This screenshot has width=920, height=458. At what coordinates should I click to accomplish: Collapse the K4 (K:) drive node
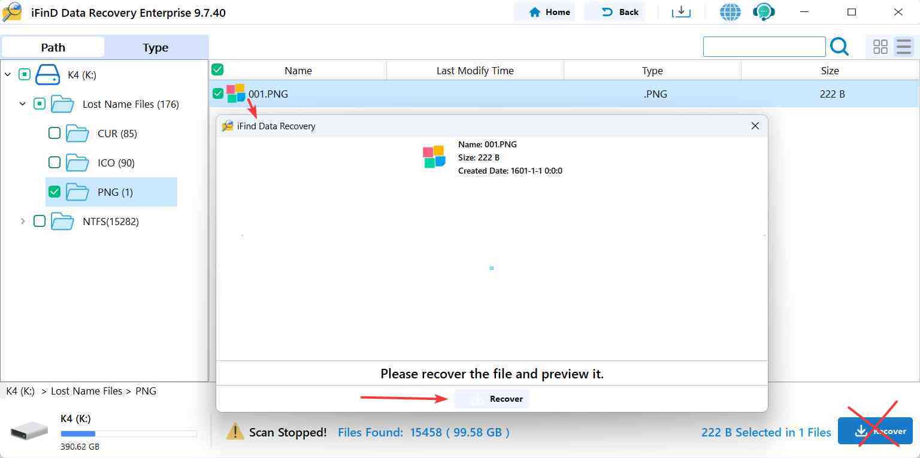coord(8,75)
